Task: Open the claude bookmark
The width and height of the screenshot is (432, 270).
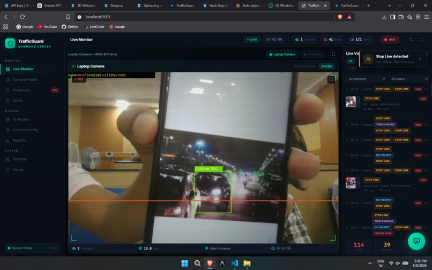Action: point(117,27)
